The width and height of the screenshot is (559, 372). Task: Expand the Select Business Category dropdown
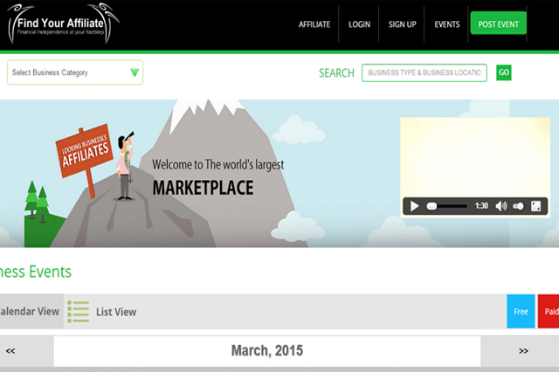(x=74, y=72)
